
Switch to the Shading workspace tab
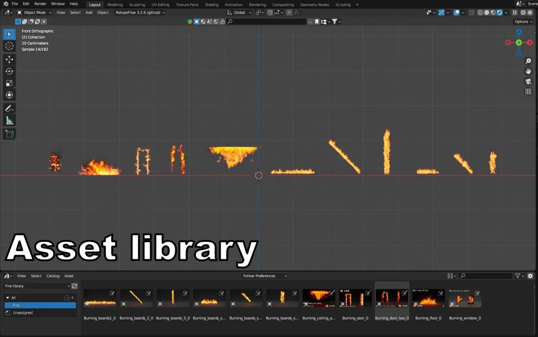(212, 4)
